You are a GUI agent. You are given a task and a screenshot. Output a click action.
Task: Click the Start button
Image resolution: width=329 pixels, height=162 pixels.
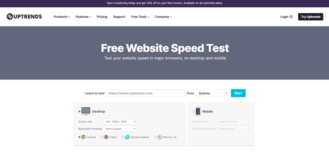[x=238, y=93]
